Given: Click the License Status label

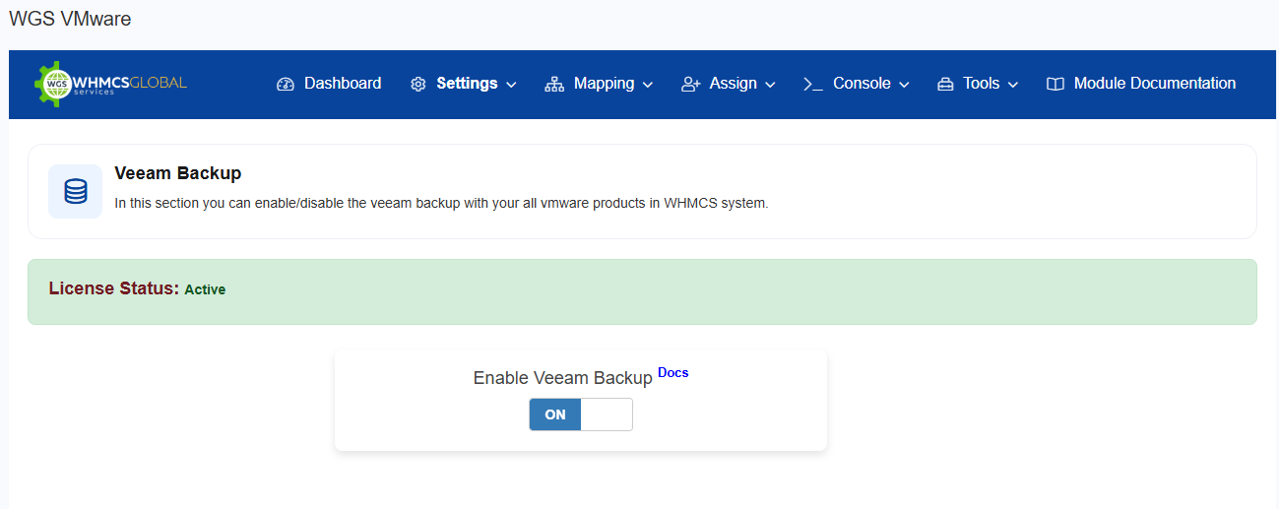Looking at the screenshot, I should point(113,288).
